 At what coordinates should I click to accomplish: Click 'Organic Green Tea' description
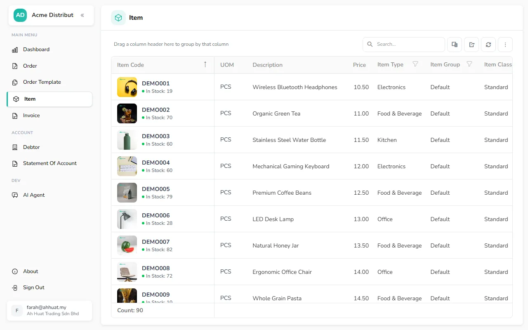click(x=276, y=113)
